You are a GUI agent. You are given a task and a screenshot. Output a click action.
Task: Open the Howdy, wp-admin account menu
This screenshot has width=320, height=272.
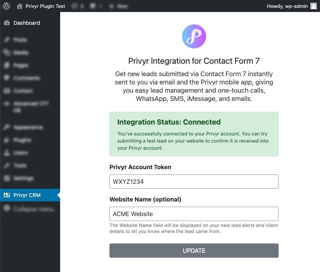(x=292, y=6)
